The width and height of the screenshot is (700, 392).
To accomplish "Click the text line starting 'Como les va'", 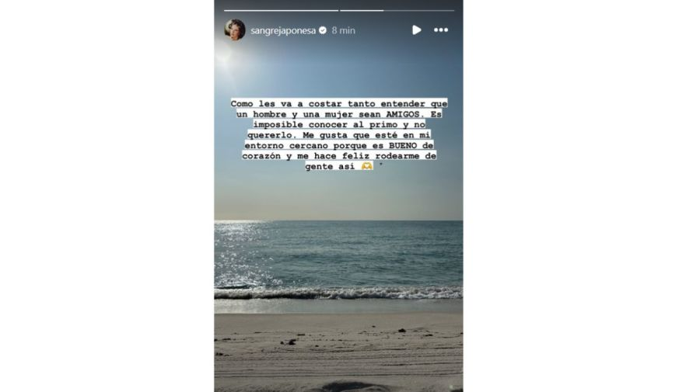I will click(x=339, y=103).
